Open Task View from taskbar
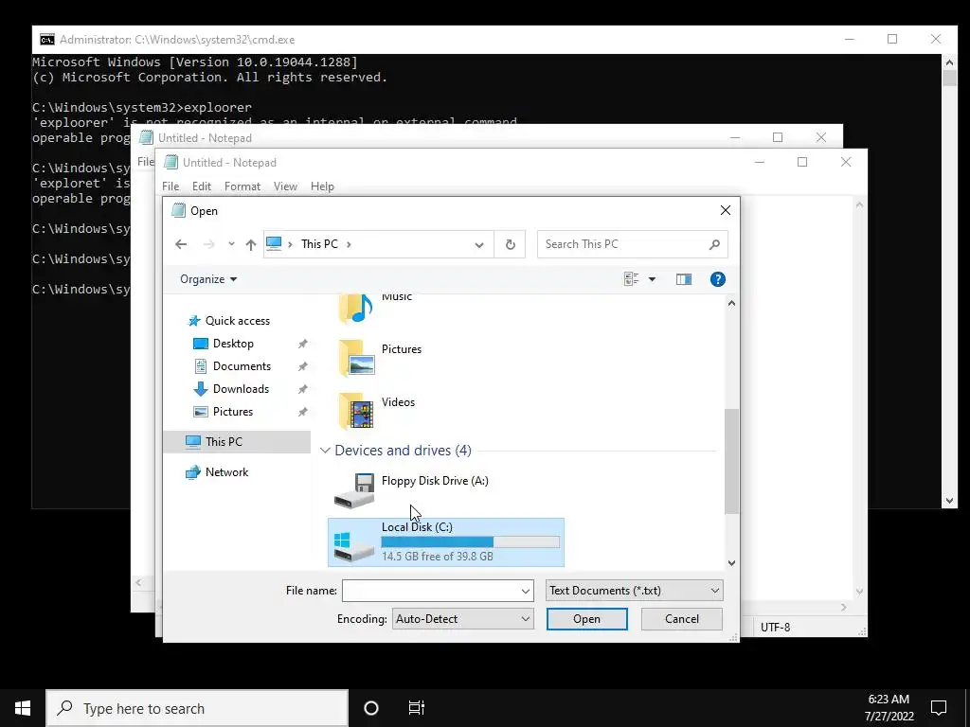 [417, 708]
